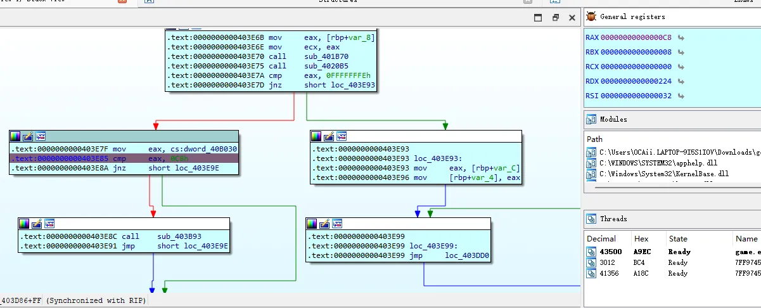Image resolution: width=761 pixels, height=308 pixels.
Task: Click the pencil edit icon on the loc_403E99 node
Action: tap(325, 223)
